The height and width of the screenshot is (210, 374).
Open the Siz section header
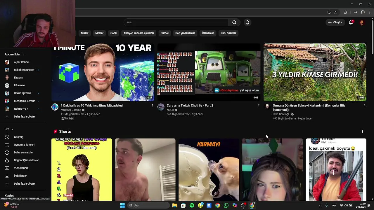pos(9,129)
